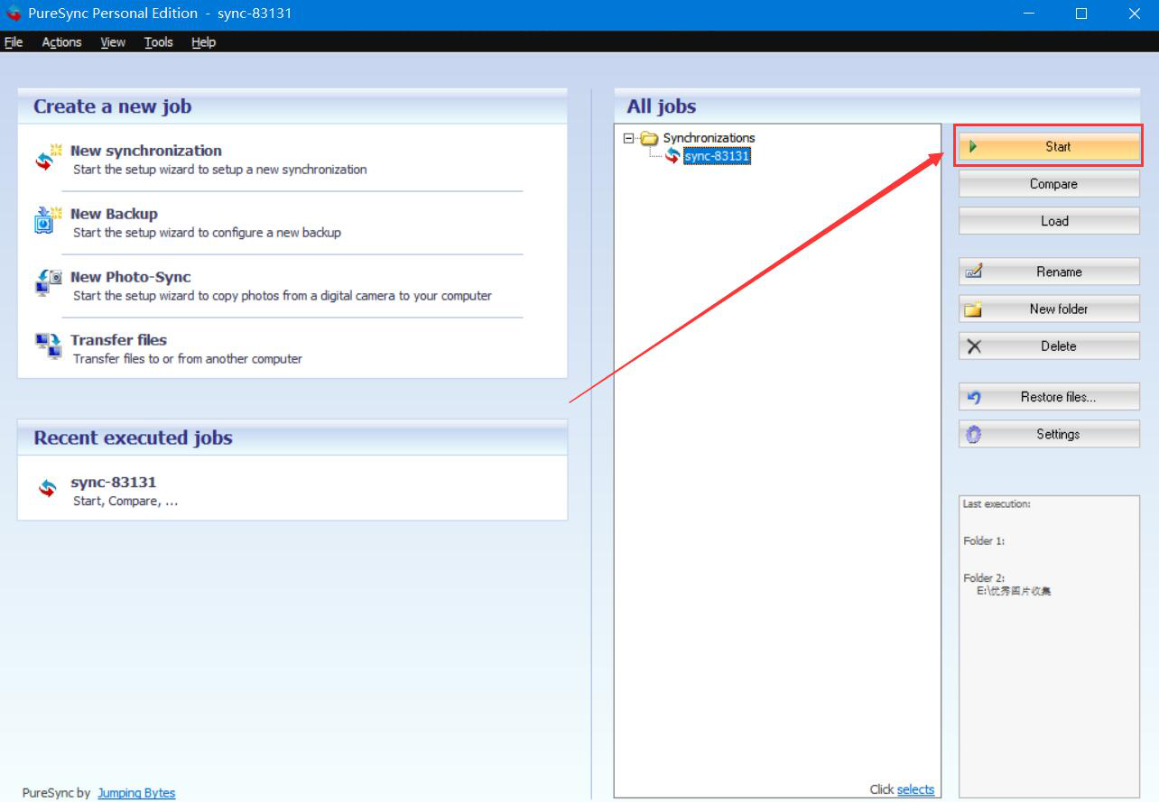1159x802 pixels.
Task: Click the Settings gear icon
Action: (x=973, y=434)
